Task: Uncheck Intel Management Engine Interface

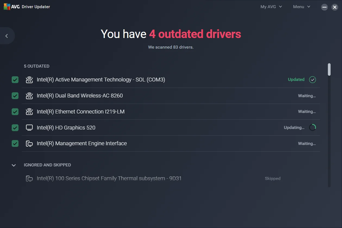Action: coord(15,143)
